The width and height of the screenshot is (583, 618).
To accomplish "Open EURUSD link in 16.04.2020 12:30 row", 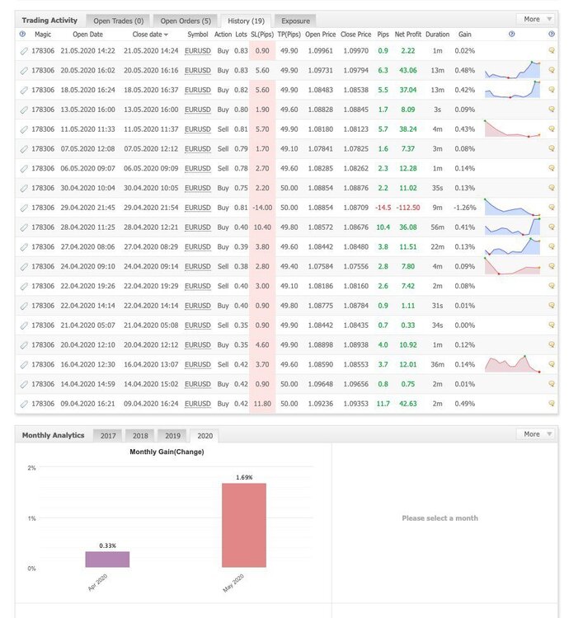I will click(x=198, y=364).
